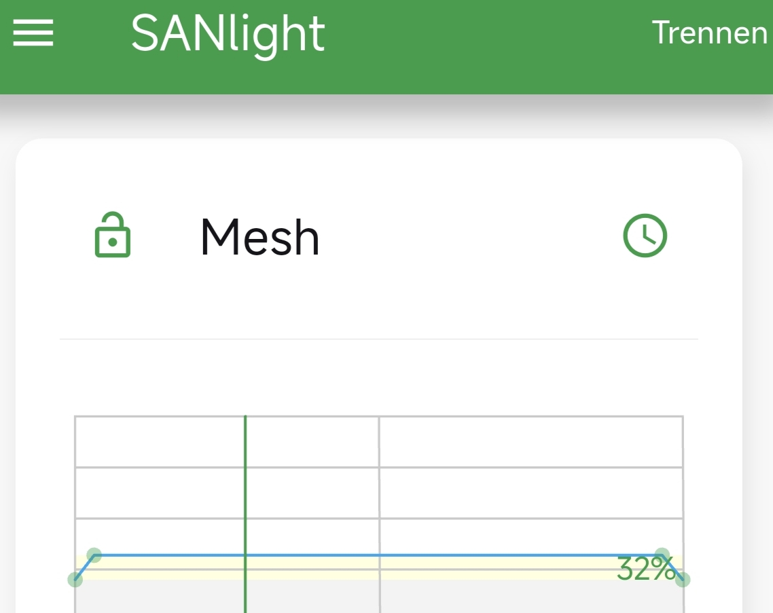Open the hamburger navigation menu

click(x=33, y=33)
